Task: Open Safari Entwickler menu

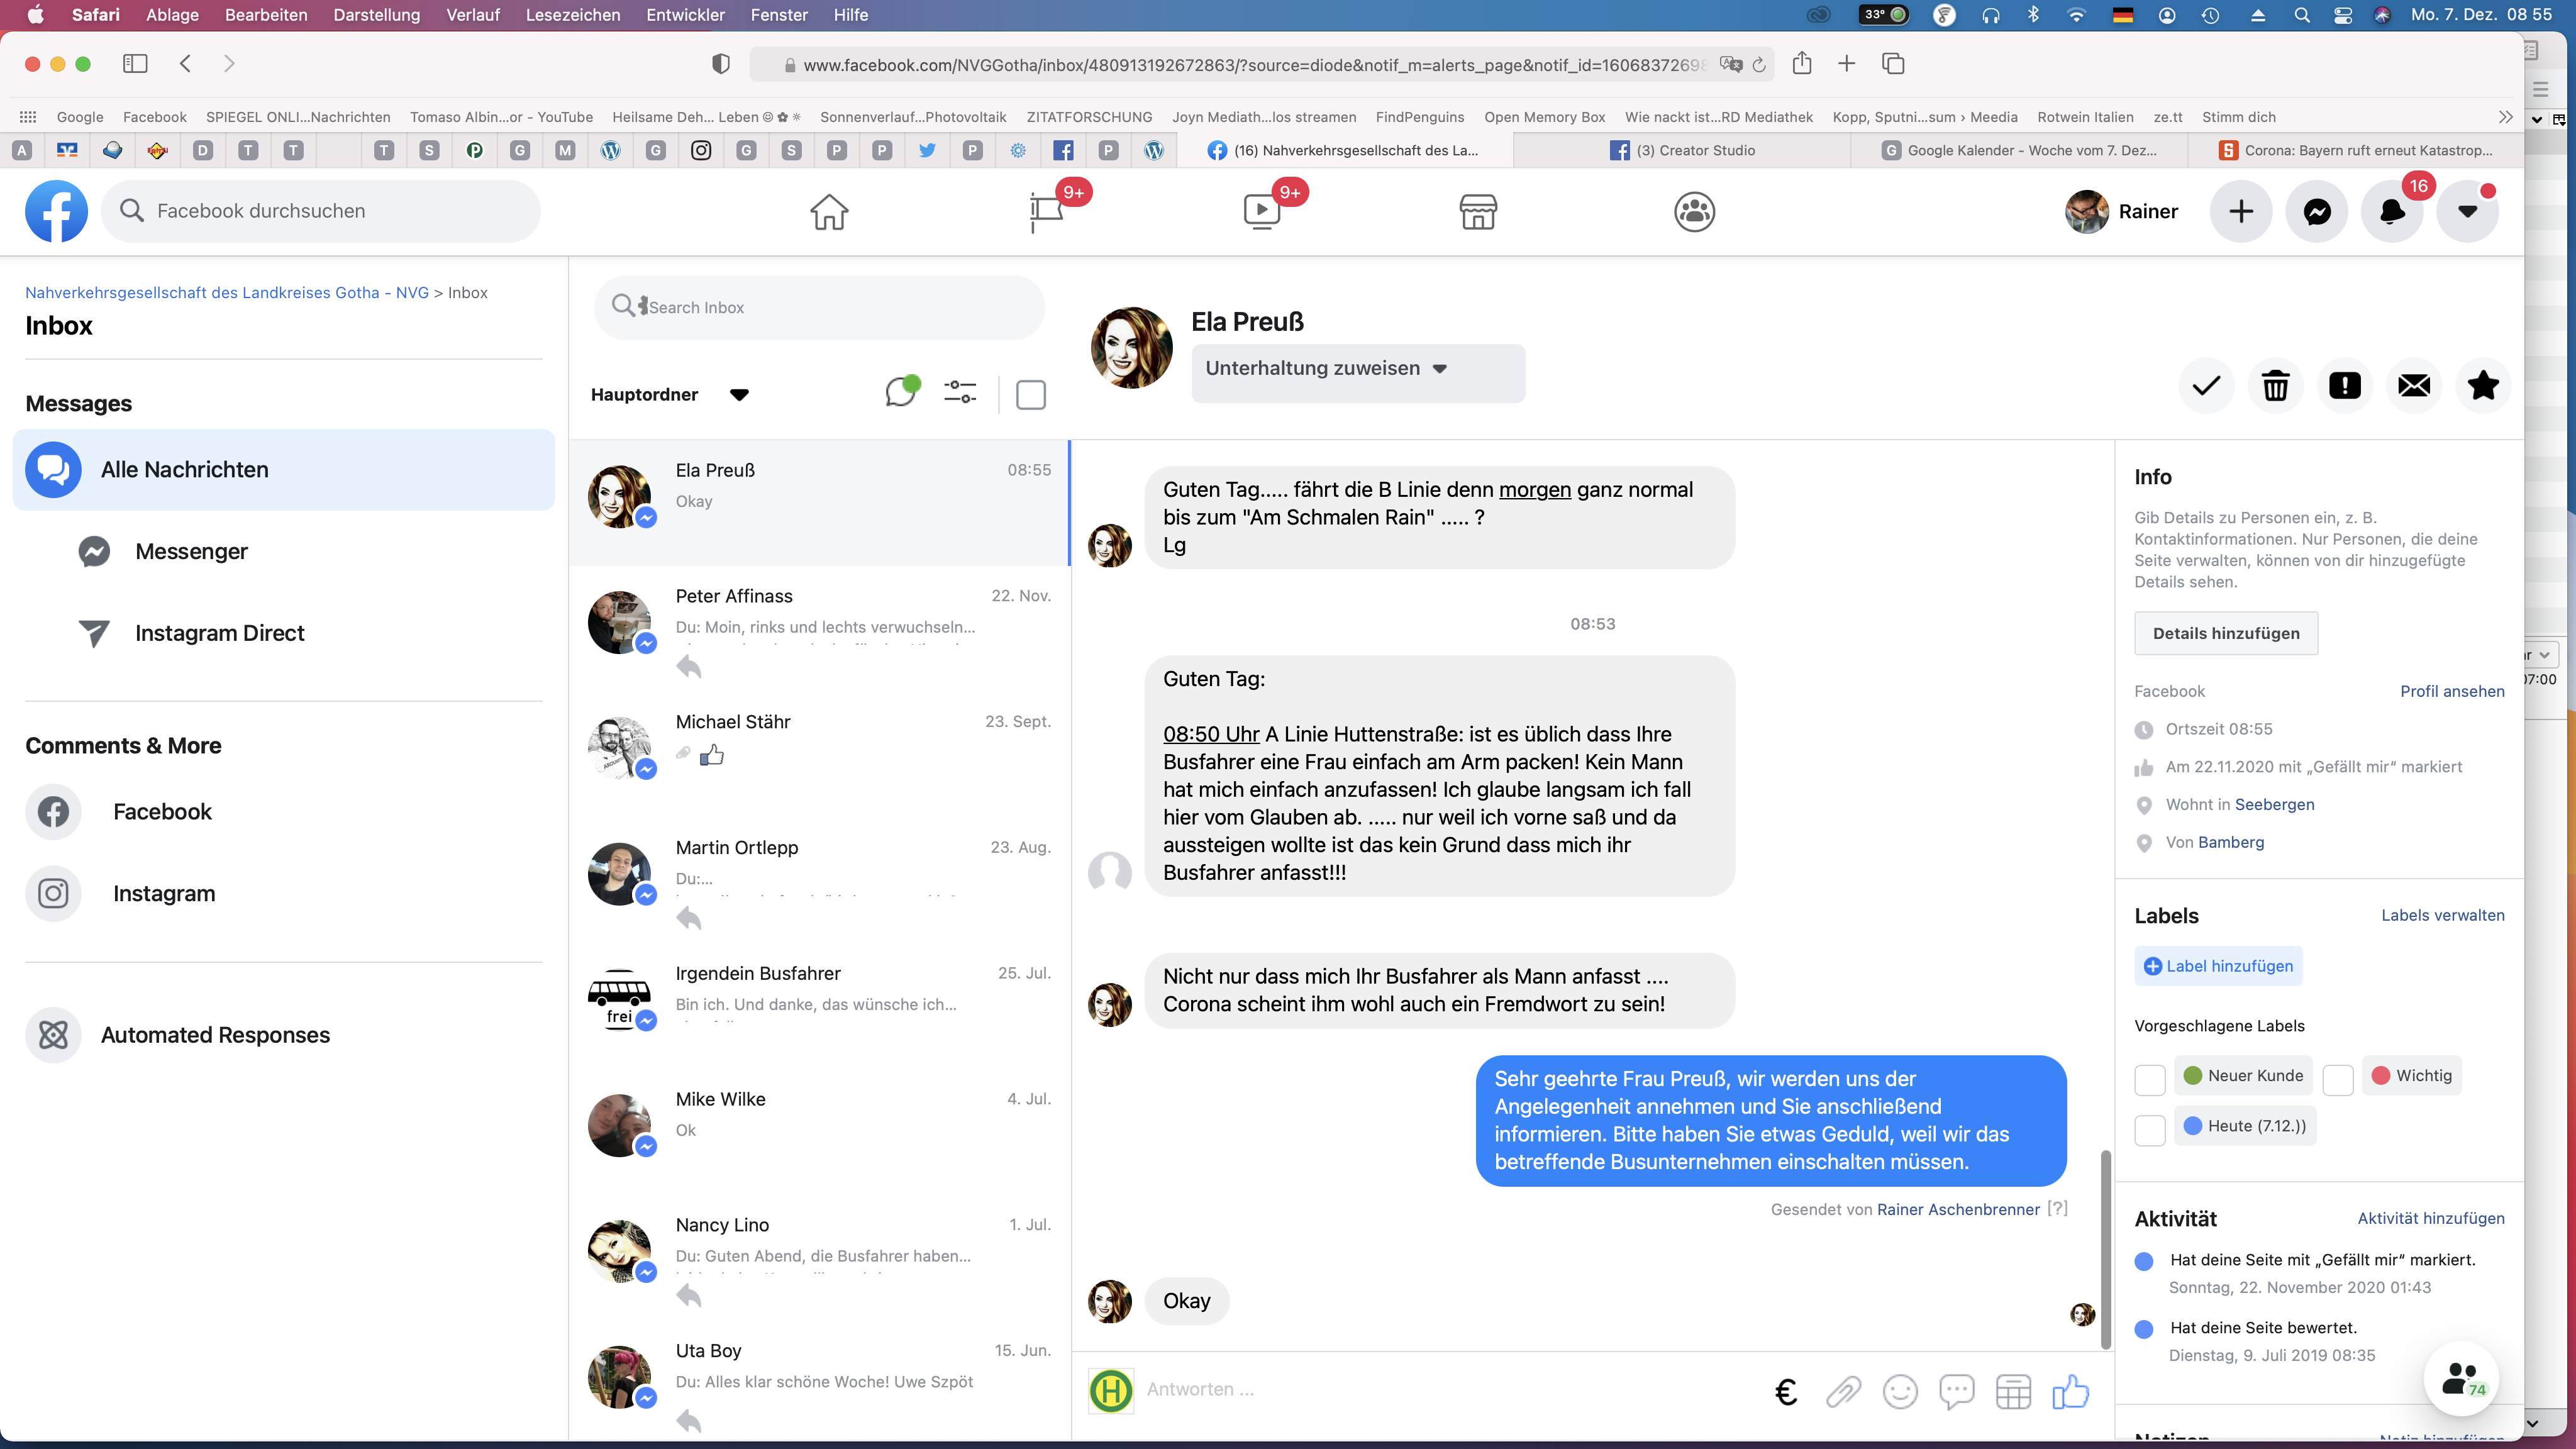Action: coord(686,15)
